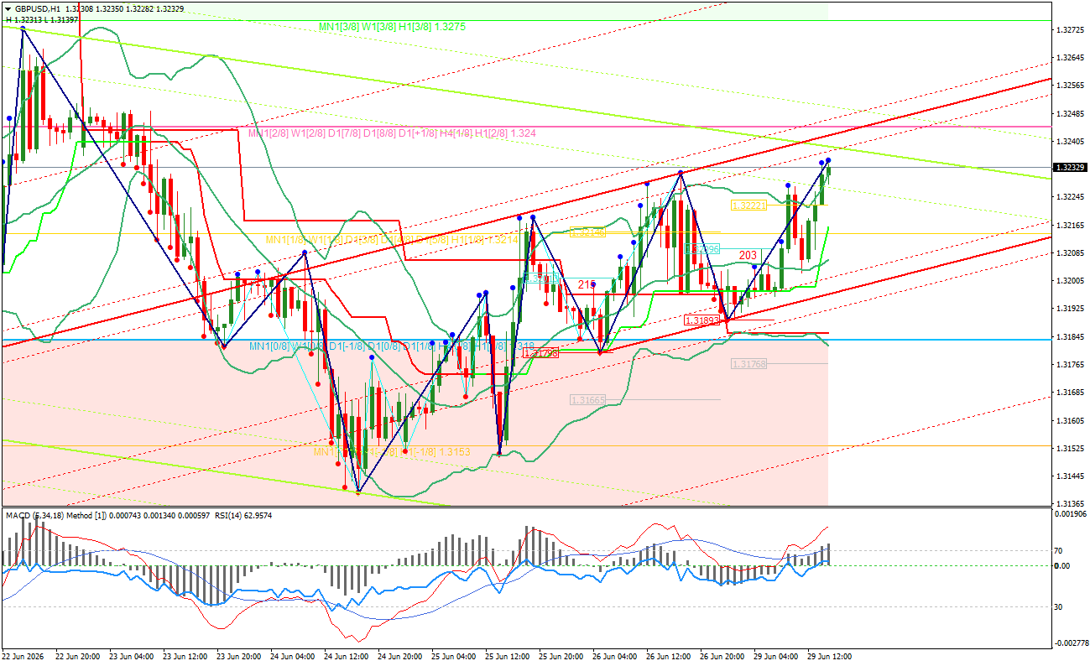Screen dimensions: 1090x666
Task: Click the 25 Jun 12:00 time label
Action: tap(508, 656)
